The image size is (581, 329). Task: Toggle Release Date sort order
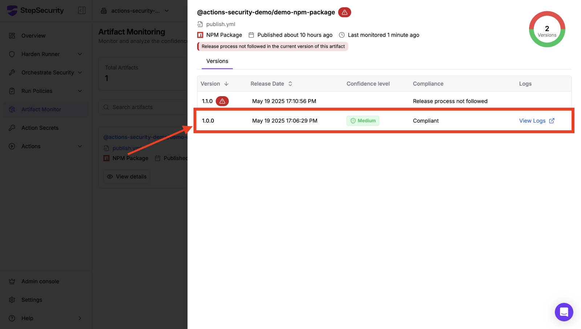click(290, 84)
